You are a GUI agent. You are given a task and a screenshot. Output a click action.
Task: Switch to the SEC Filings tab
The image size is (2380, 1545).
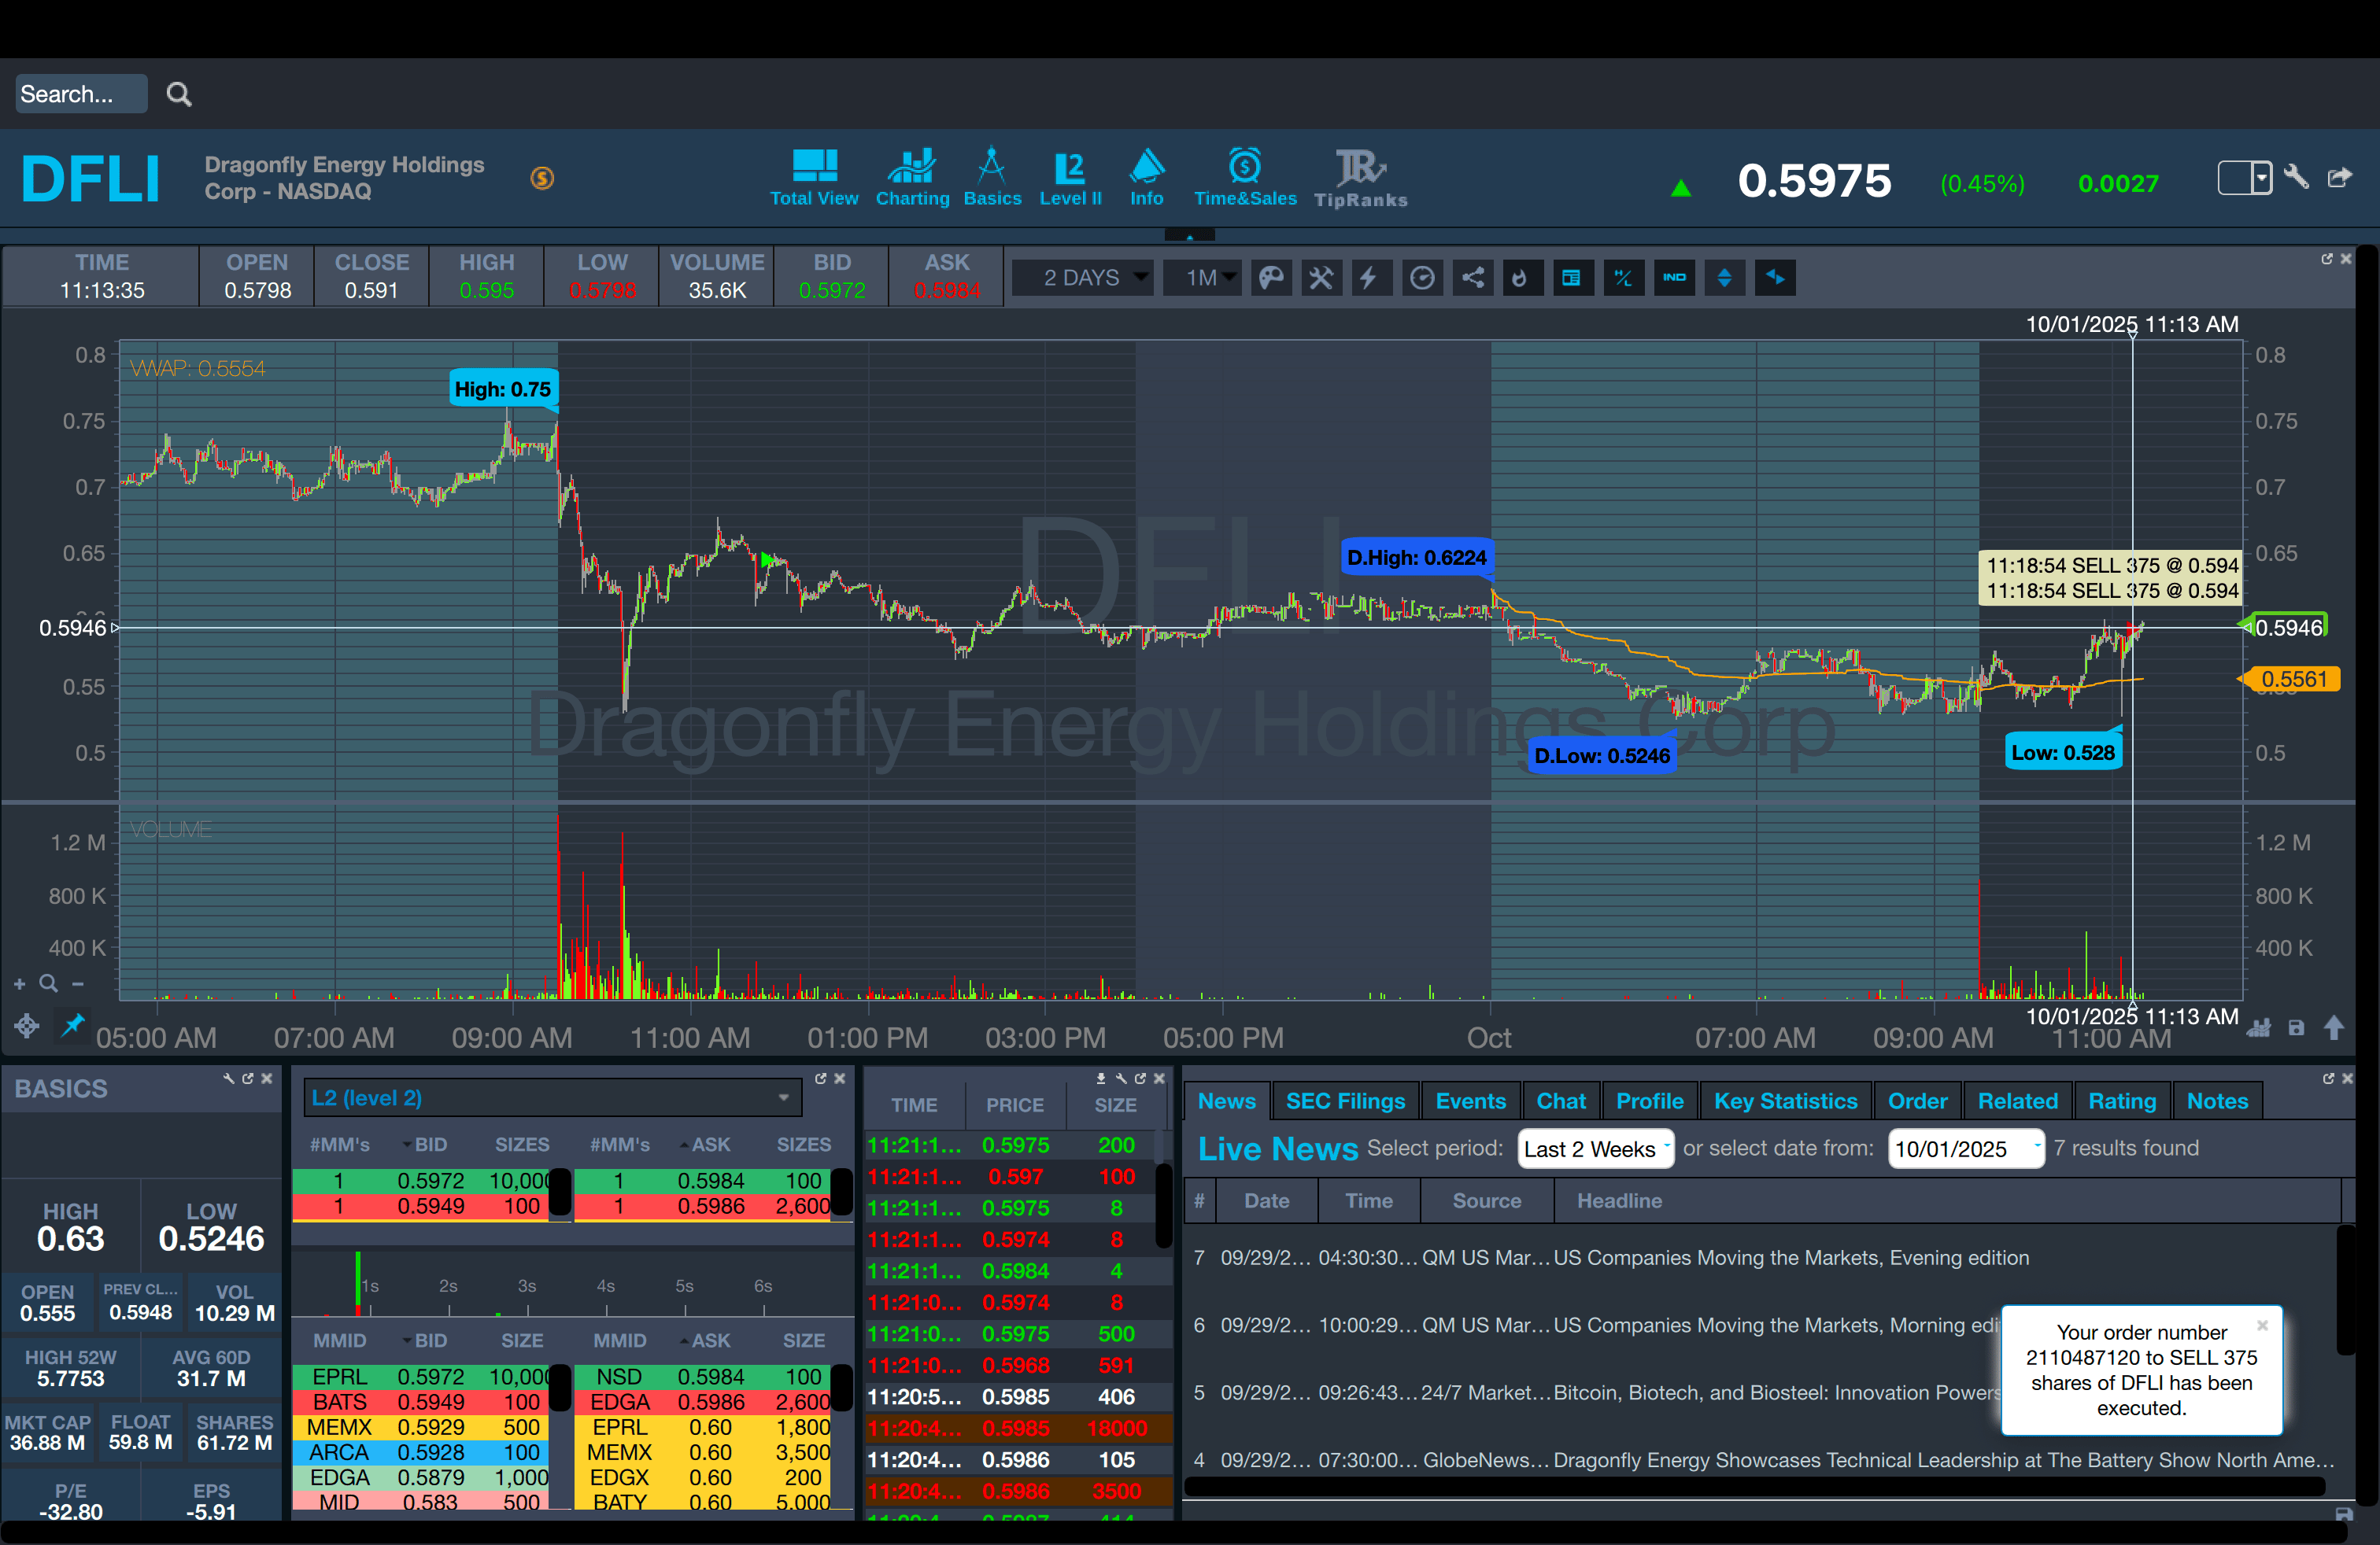(x=1345, y=1101)
